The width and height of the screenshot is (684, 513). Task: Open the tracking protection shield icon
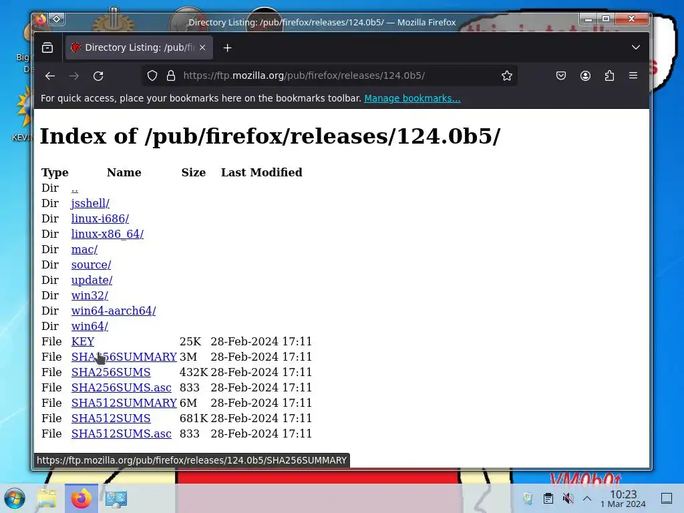click(152, 76)
